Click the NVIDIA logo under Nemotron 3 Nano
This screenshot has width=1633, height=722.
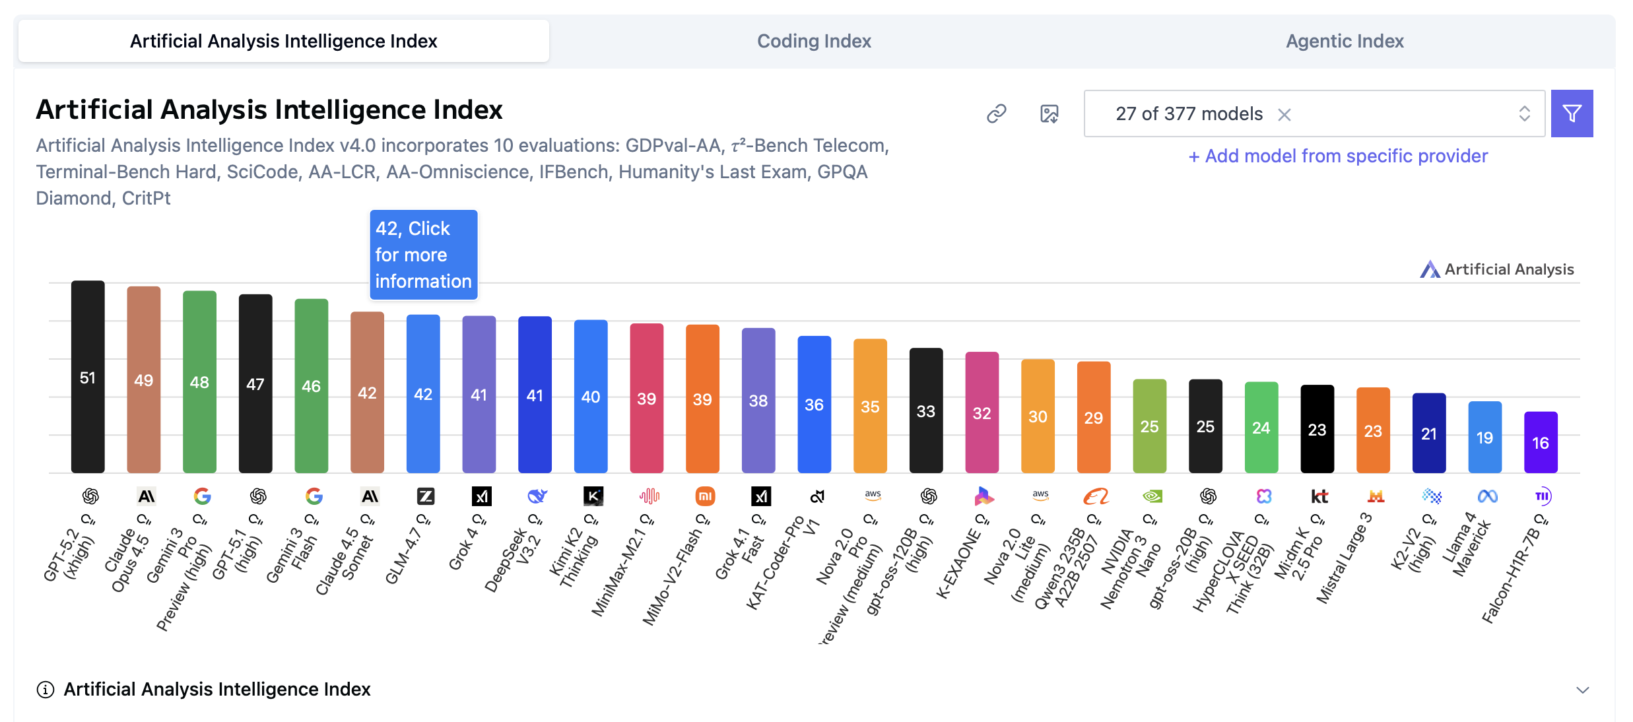(1152, 496)
